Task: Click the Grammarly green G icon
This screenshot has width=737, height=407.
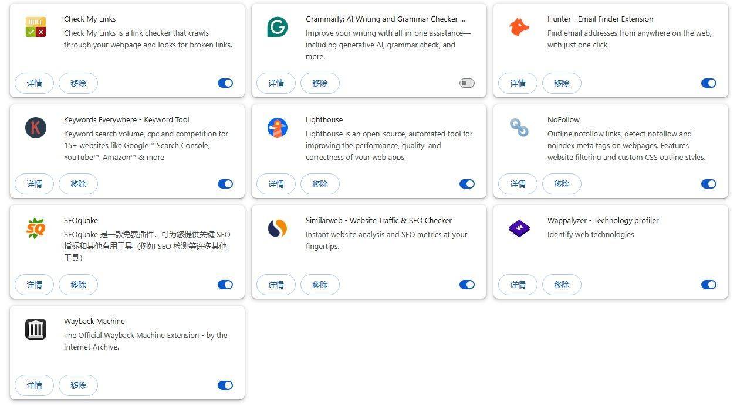Action: pos(278,27)
